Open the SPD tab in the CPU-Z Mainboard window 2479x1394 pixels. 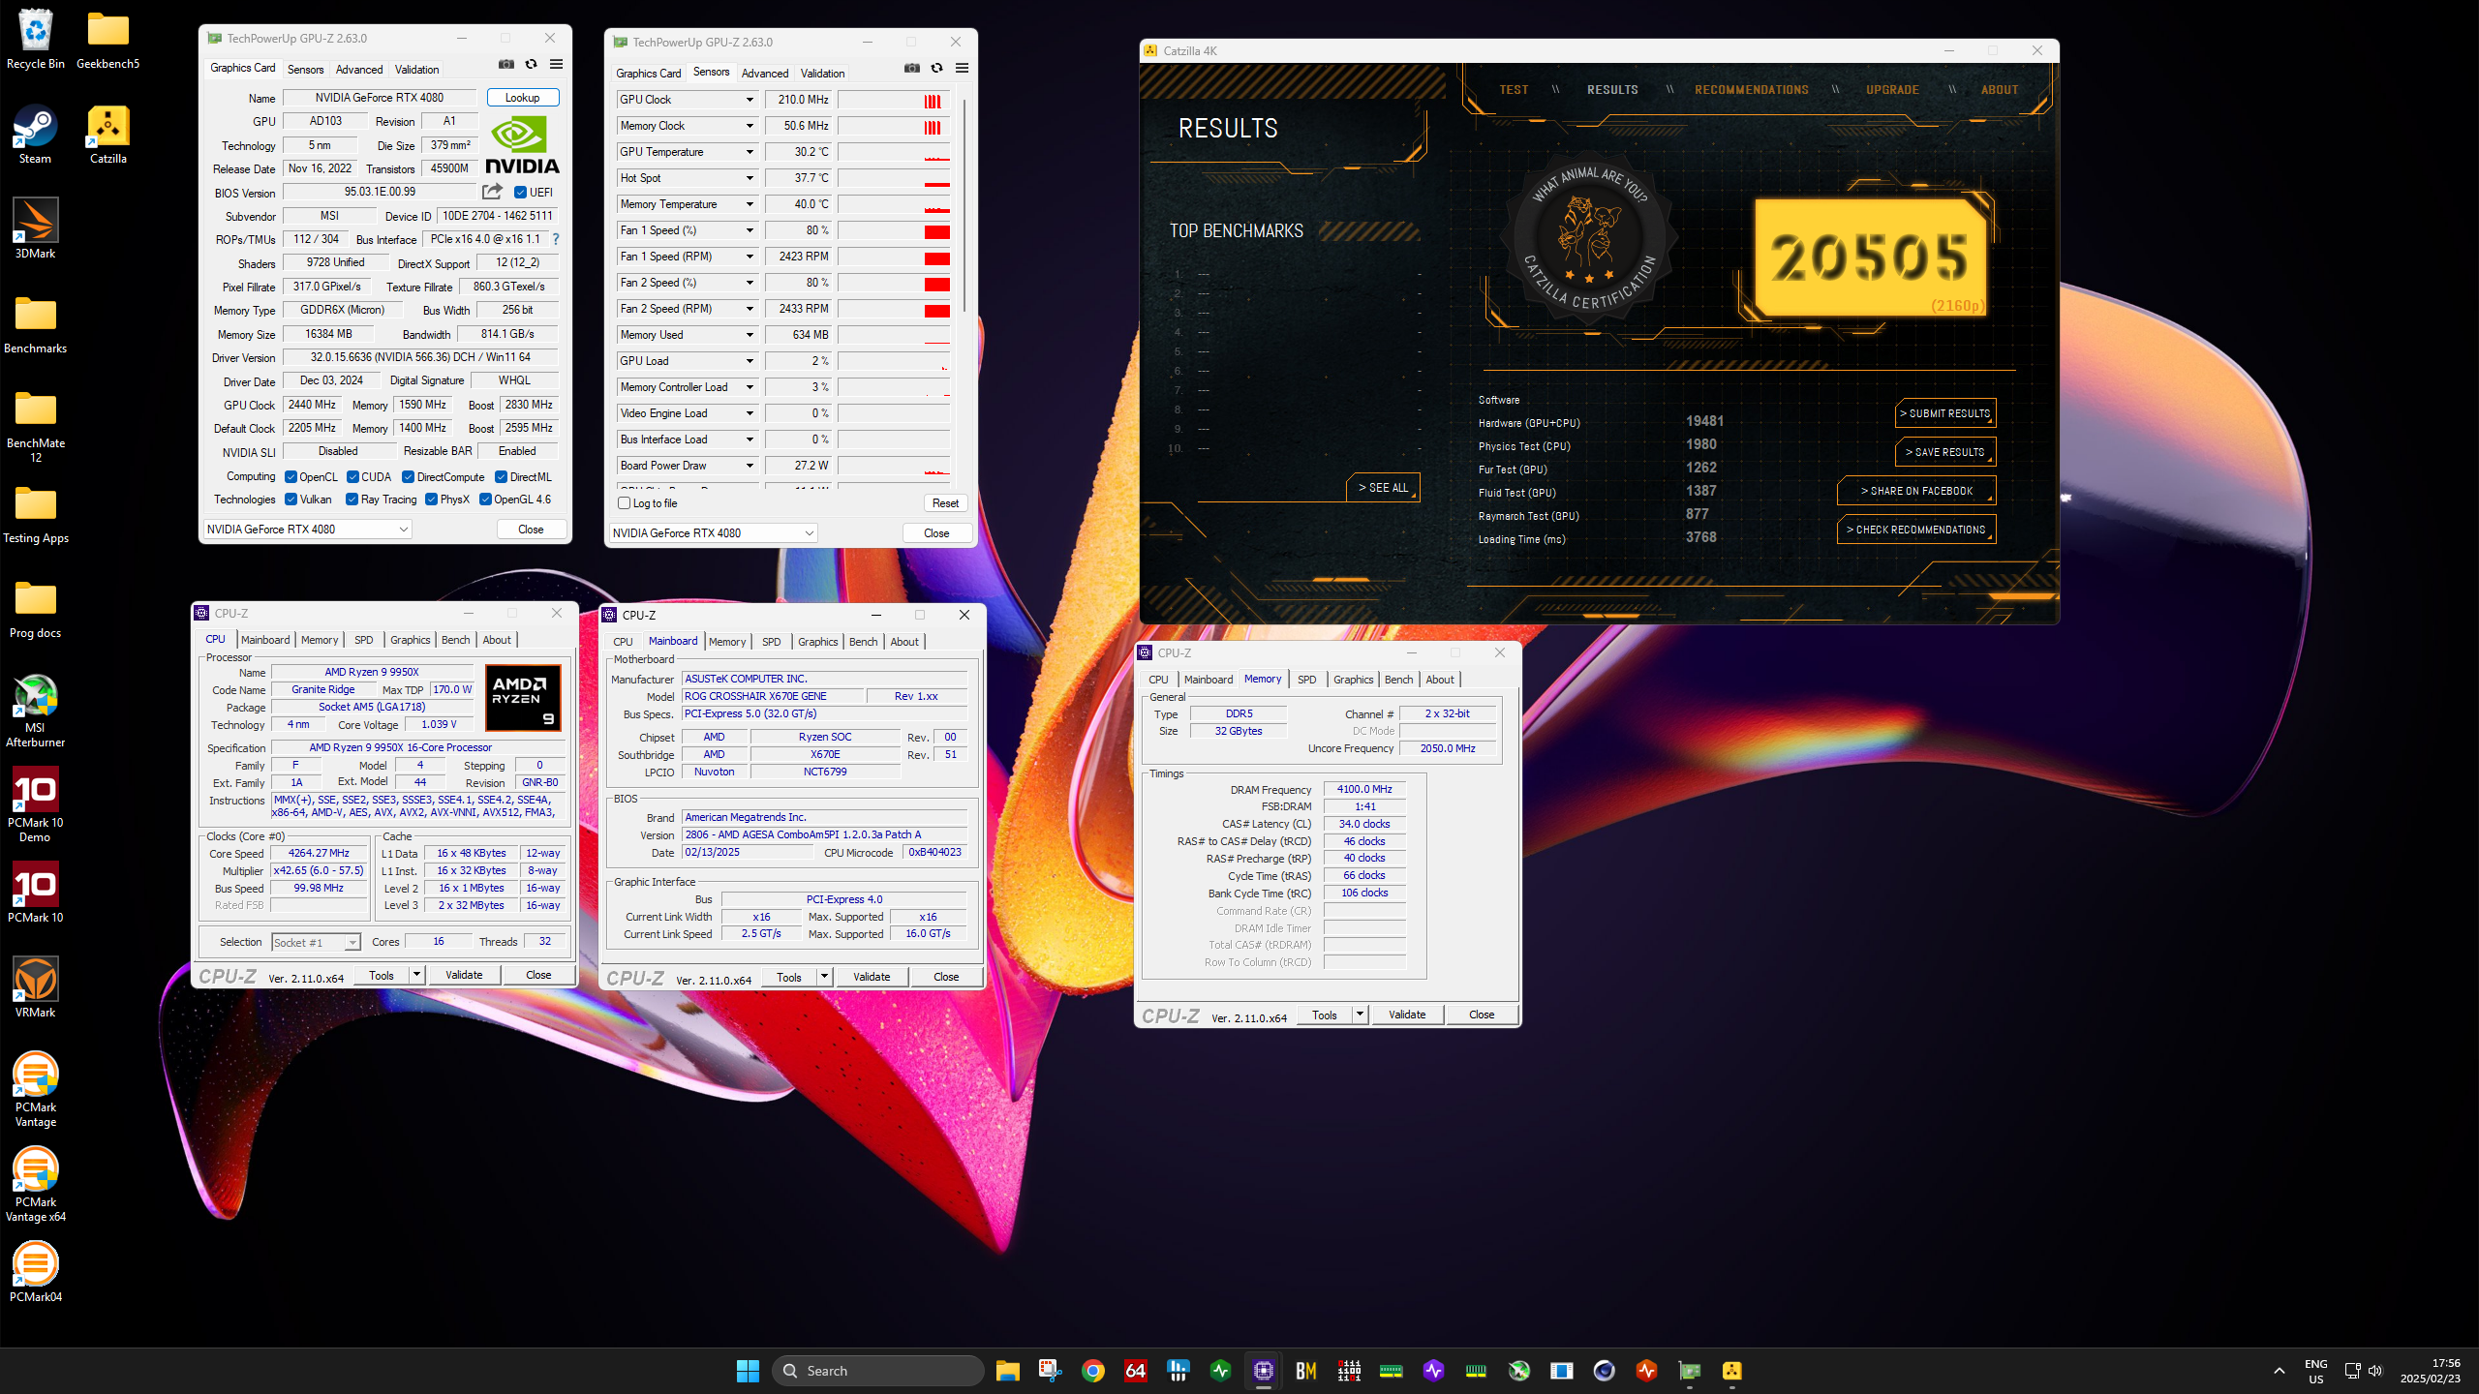pos(771,642)
